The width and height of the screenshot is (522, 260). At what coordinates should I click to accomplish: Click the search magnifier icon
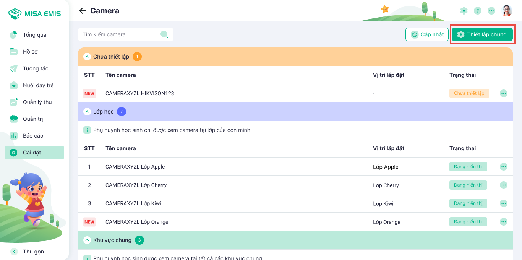(164, 34)
